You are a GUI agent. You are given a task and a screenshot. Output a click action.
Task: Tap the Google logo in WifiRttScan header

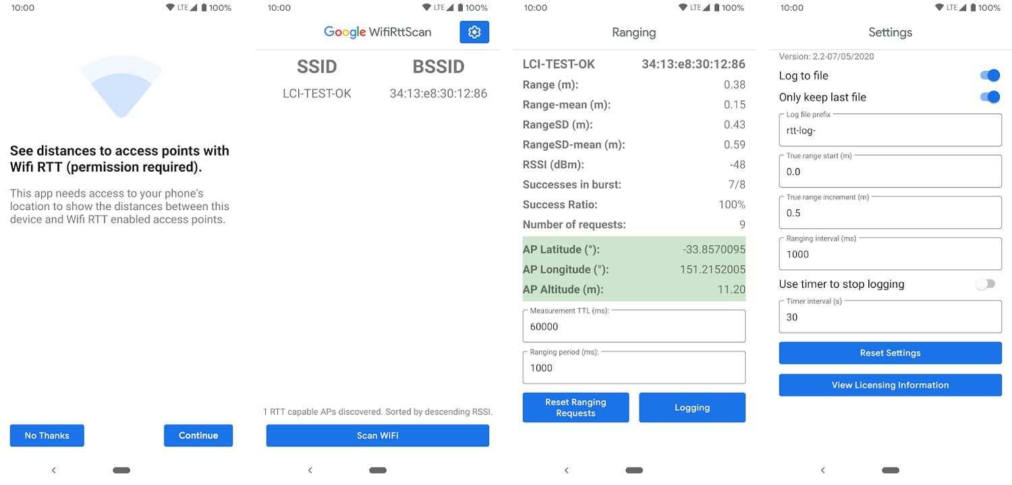[x=345, y=32]
